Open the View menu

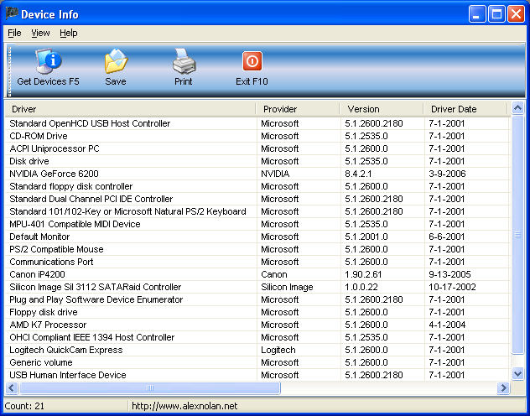pos(40,33)
